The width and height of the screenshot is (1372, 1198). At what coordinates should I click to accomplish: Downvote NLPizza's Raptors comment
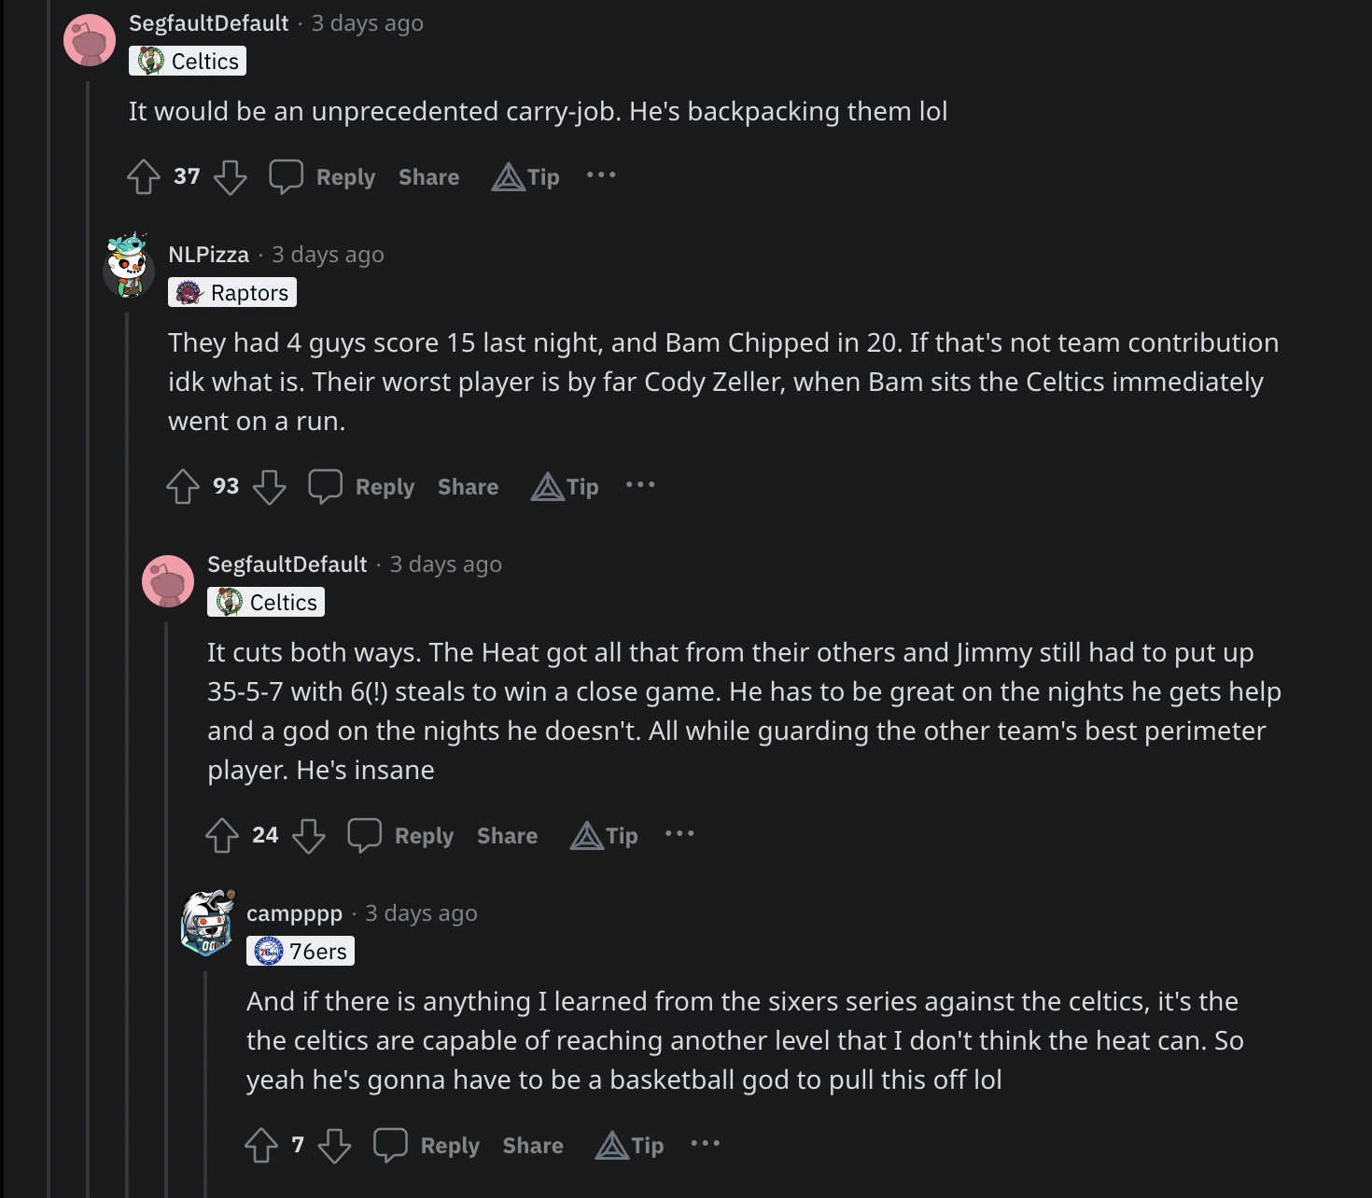point(270,486)
